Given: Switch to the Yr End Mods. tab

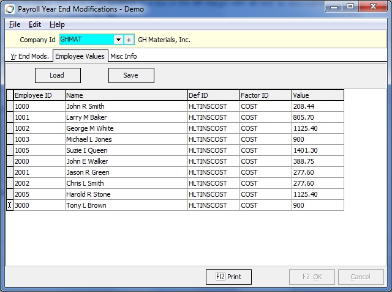Looking at the screenshot, I should click(28, 56).
